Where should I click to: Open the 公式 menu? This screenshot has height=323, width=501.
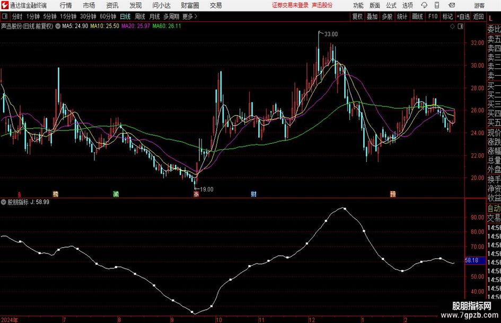(391, 5)
